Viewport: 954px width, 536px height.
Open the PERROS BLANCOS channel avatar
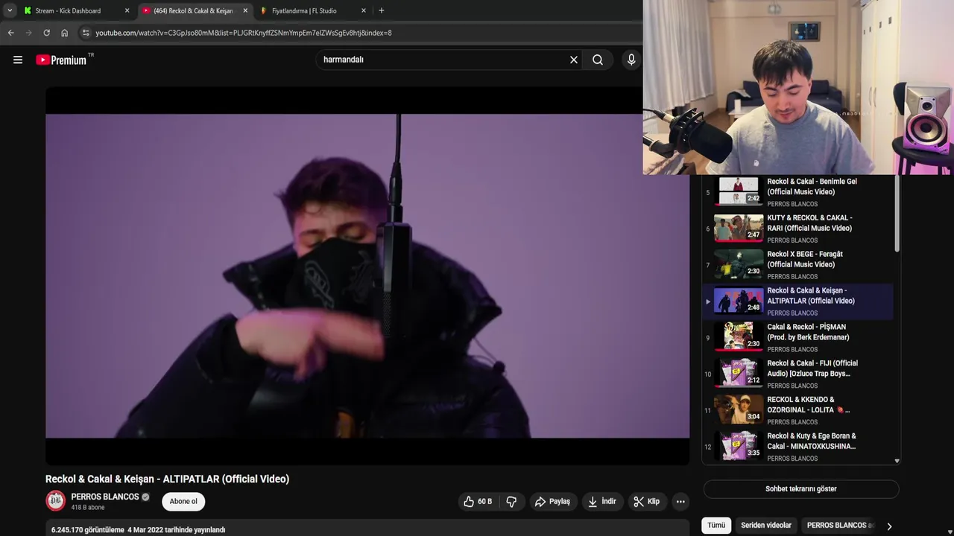coord(56,501)
